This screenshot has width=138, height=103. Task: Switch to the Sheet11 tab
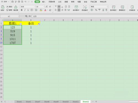tap(76, 102)
